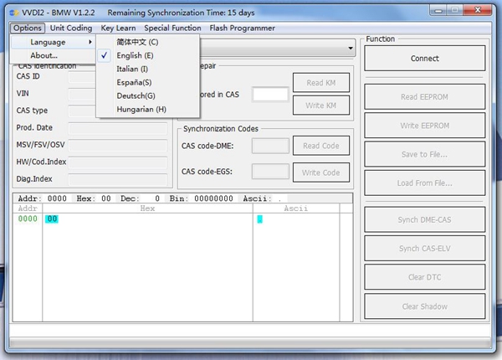This screenshot has height=360, width=502.
Task: Open the Key Learn menu
Action: pyautogui.click(x=118, y=28)
